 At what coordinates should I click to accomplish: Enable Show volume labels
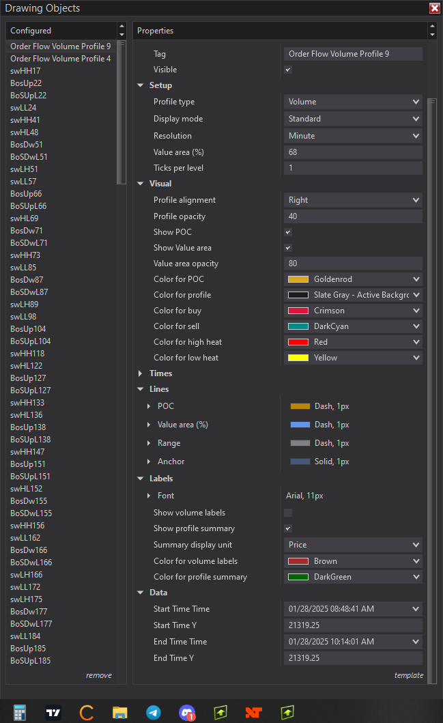coord(288,513)
